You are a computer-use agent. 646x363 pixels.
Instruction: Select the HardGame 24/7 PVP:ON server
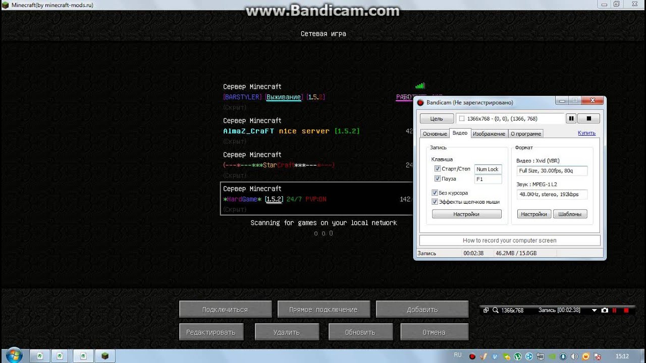pos(317,199)
